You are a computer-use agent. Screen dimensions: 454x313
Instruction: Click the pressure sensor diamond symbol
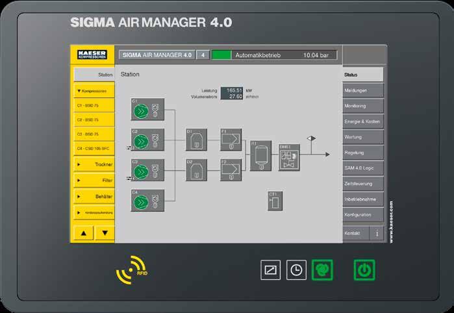tap(311, 138)
